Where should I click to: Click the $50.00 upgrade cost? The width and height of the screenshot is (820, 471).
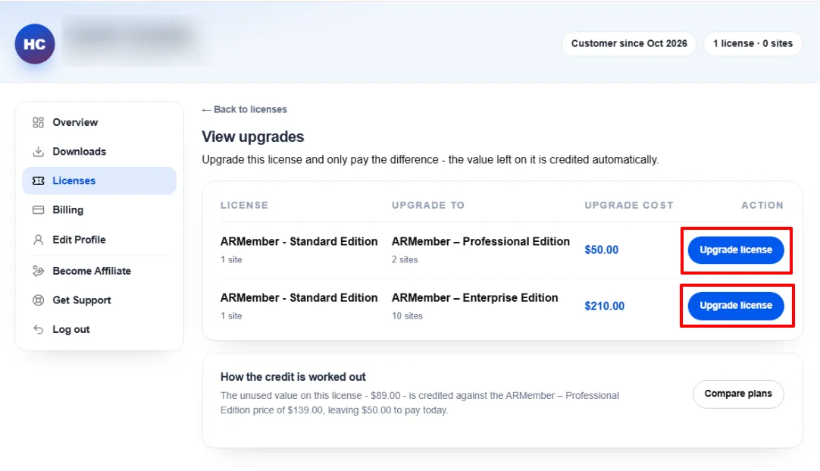coord(602,250)
